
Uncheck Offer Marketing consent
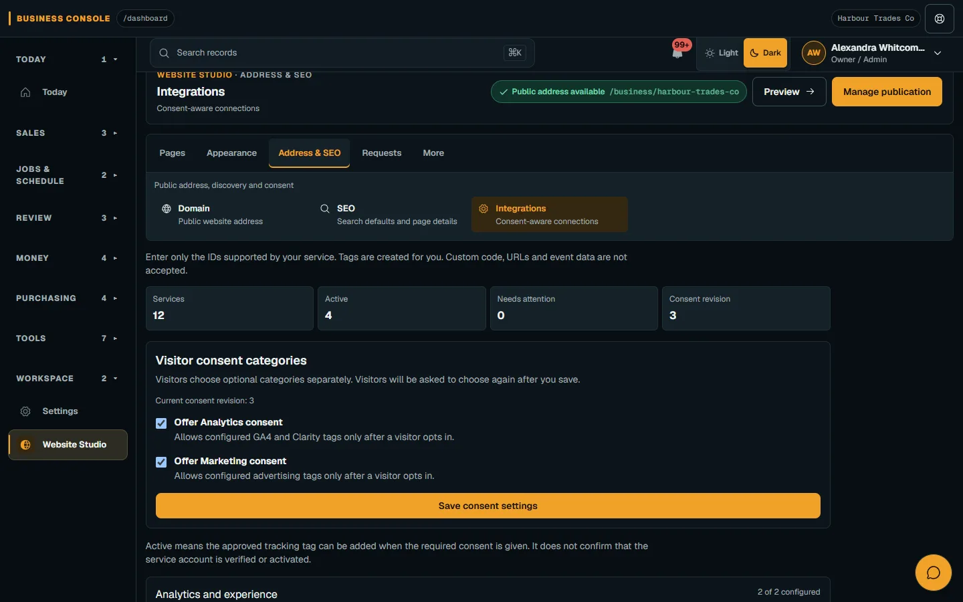tap(161, 462)
